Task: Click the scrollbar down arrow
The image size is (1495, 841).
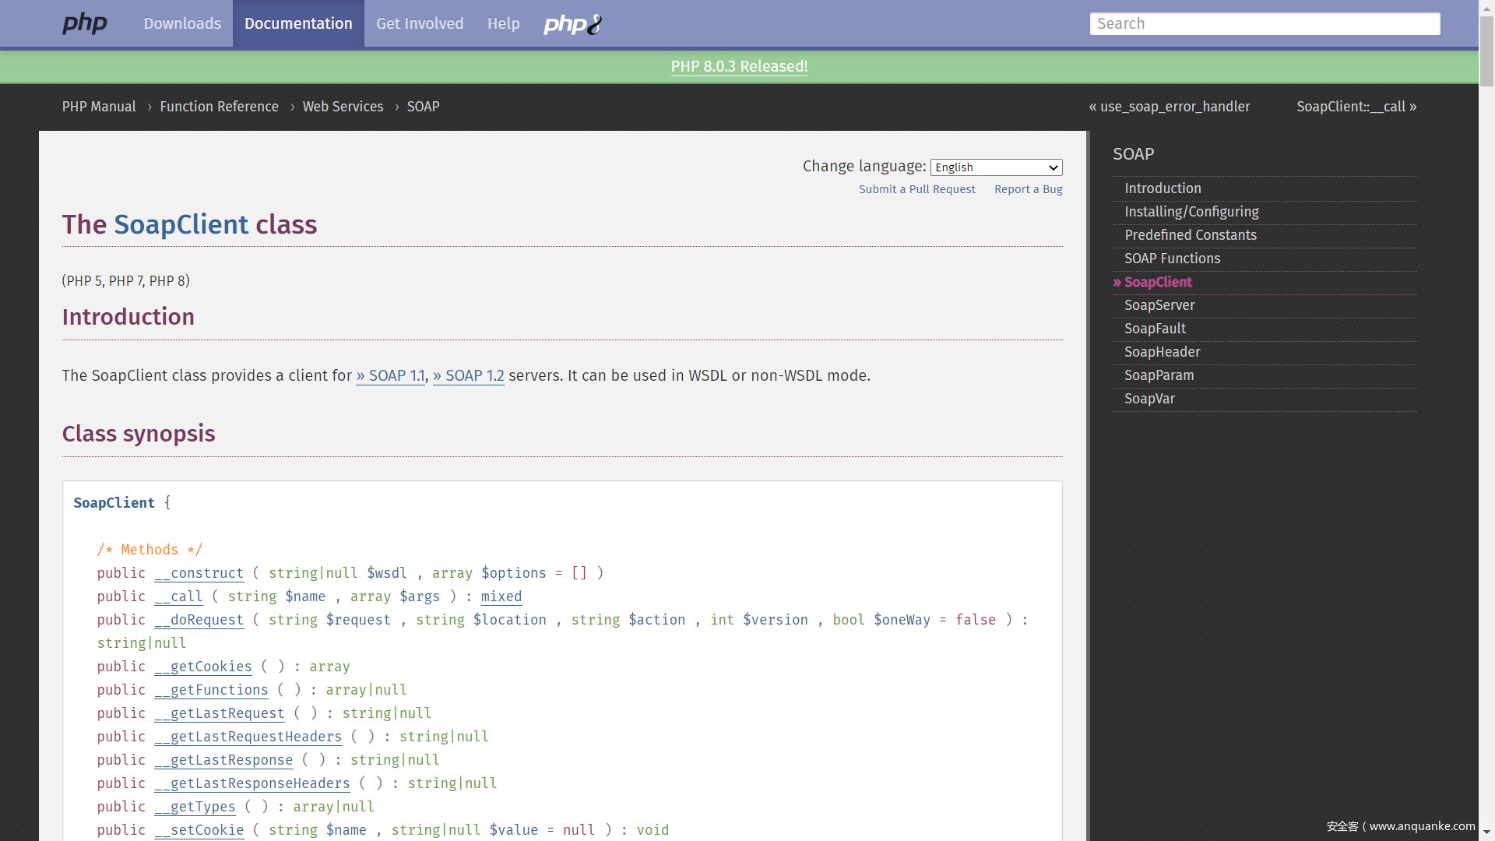Action: point(1486,832)
